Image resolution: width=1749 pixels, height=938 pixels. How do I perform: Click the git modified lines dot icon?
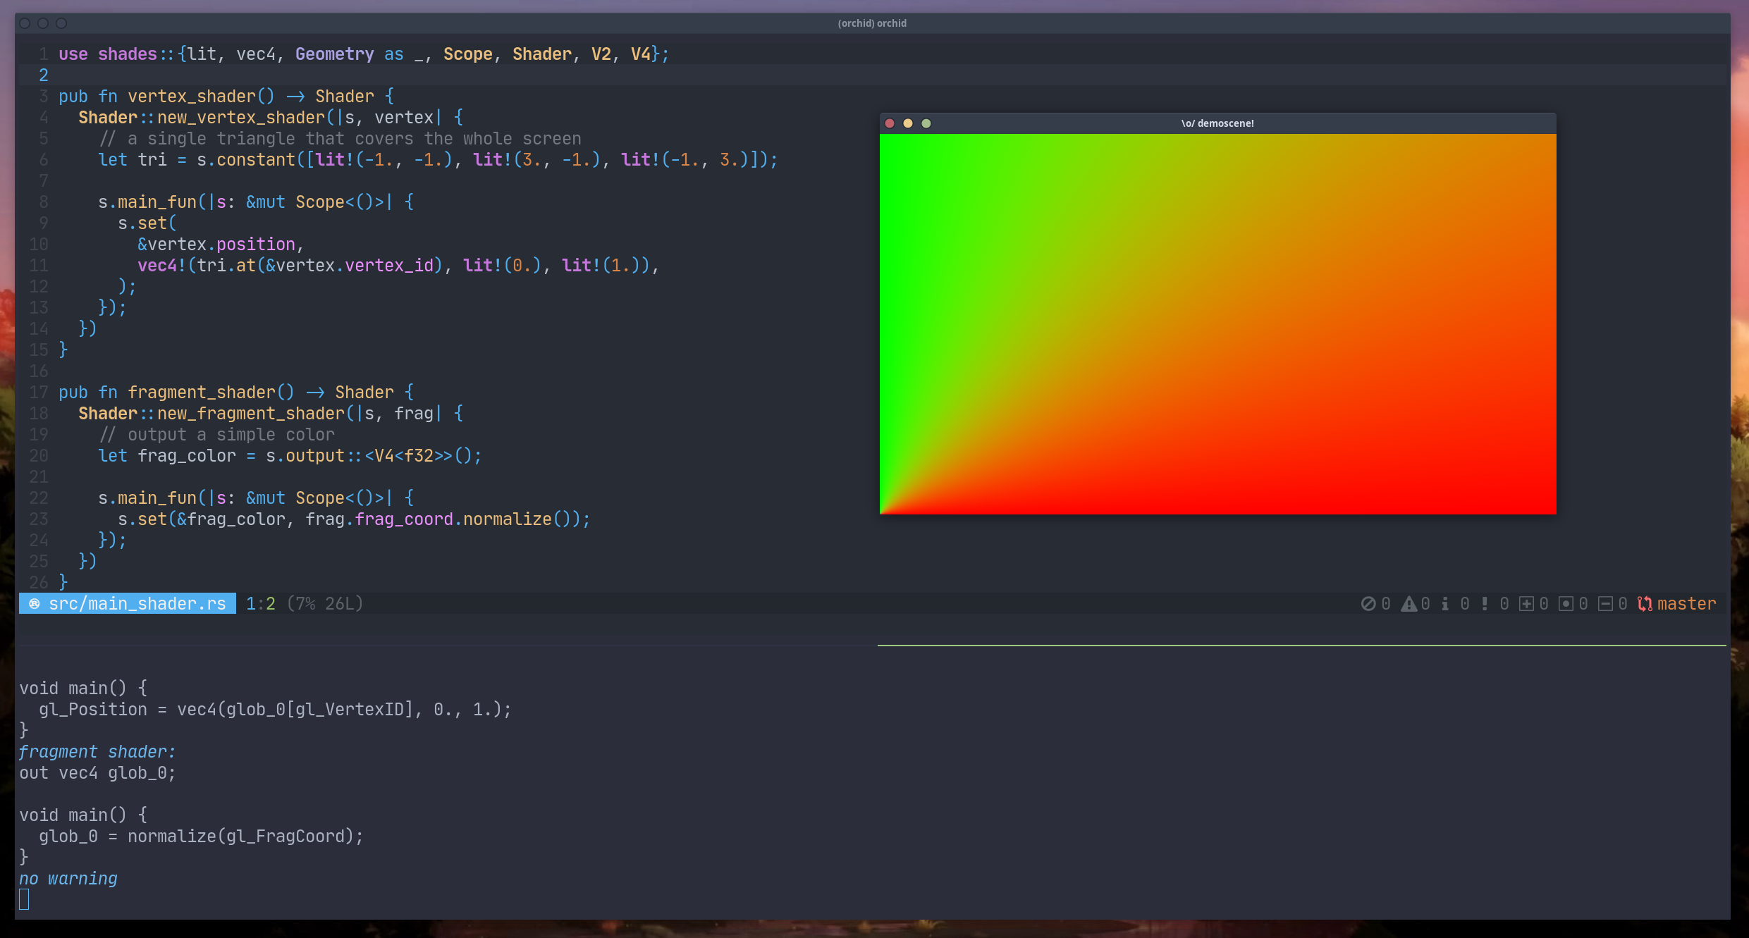click(x=1566, y=604)
